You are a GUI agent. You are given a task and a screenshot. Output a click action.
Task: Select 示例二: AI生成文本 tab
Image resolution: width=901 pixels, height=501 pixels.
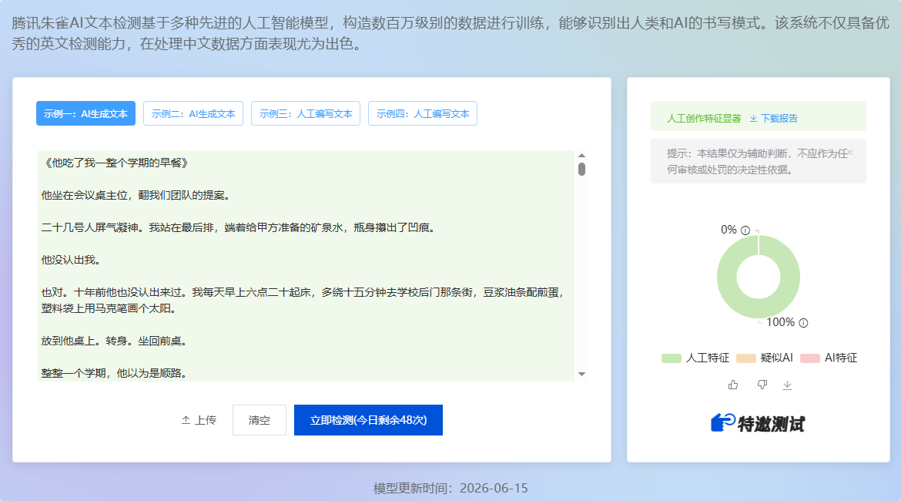[193, 113]
